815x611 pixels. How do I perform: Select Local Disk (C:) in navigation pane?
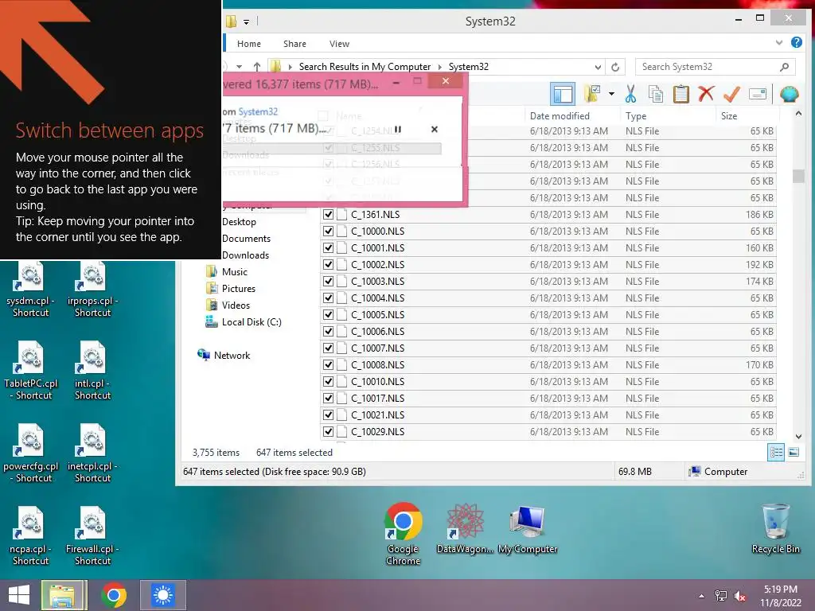tap(244, 321)
